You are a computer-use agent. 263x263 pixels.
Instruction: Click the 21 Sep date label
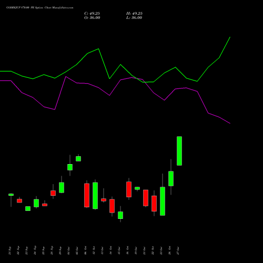point(9,250)
